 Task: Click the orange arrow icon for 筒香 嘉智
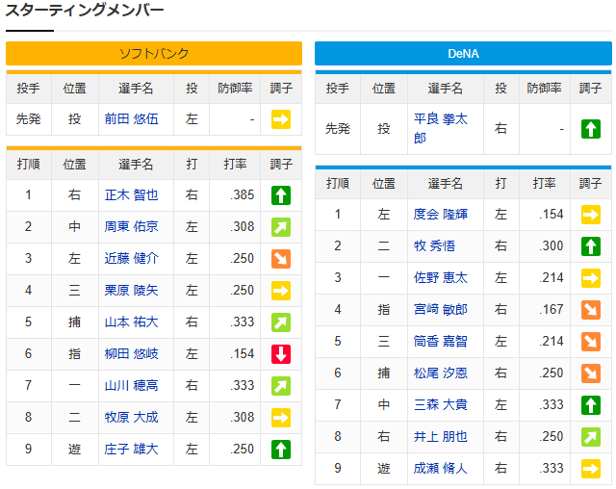pyautogui.click(x=590, y=342)
